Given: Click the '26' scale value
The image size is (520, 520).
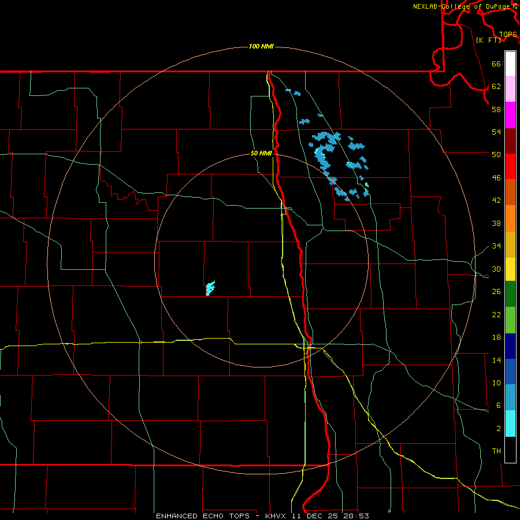Looking at the screenshot, I should (496, 292).
